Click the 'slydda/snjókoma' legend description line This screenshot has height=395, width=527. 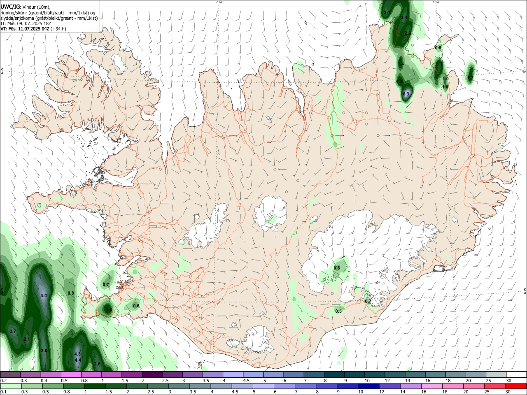(49, 18)
